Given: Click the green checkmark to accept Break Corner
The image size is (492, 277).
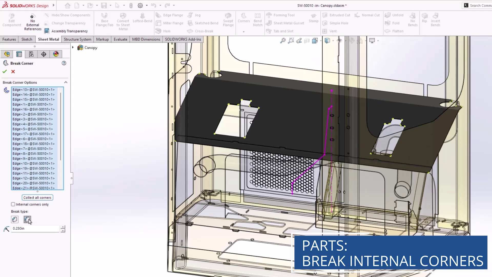Looking at the screenshot, I should point(5,72).
